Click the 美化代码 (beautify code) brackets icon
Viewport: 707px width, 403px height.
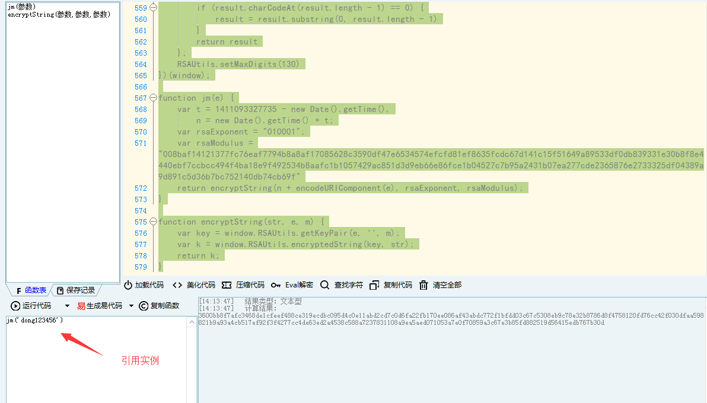coord(177,285)
